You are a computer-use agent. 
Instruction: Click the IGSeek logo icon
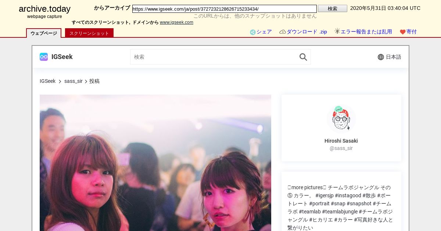pyautogui.click(x=44, y=57)
